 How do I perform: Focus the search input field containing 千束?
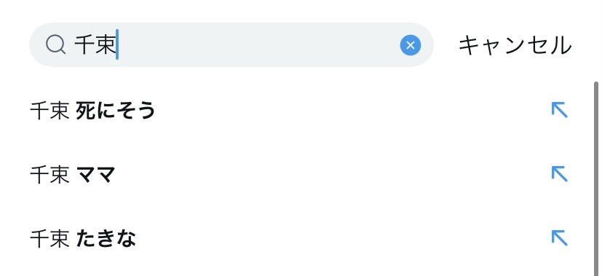[x=231, y=45]
